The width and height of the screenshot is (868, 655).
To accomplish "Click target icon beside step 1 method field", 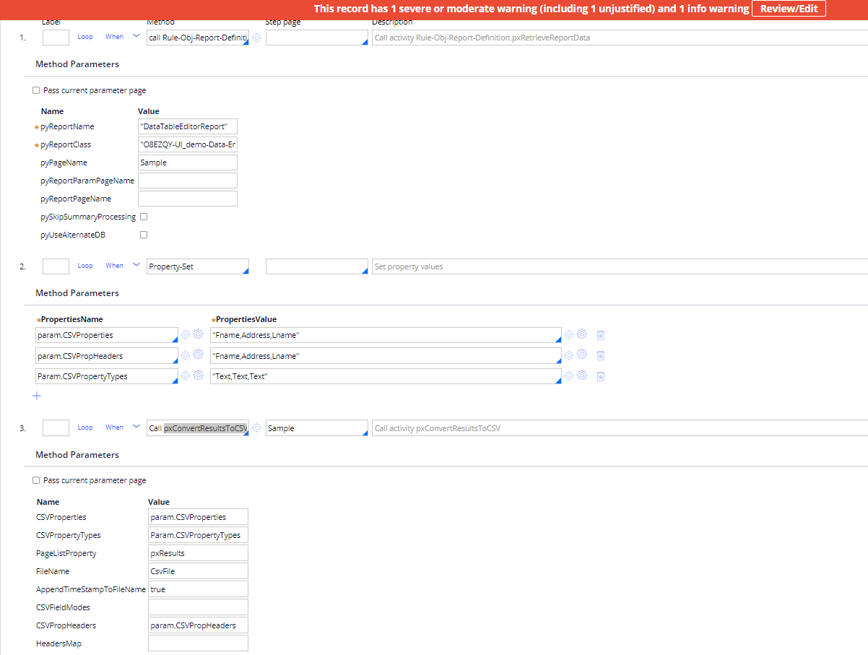I will [256, 38].
